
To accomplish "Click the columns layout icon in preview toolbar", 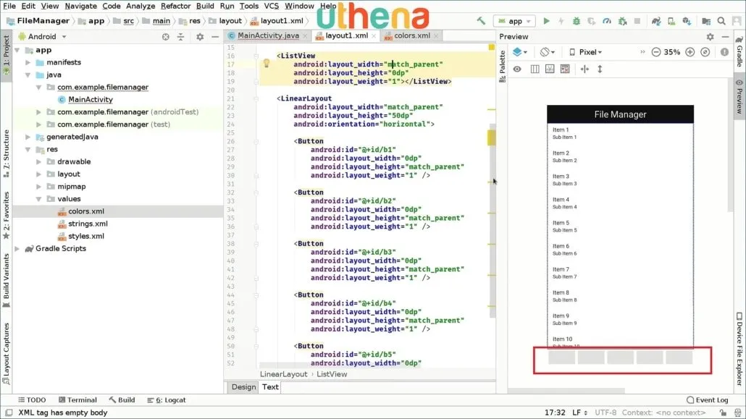I will click(x=535, y=69).
